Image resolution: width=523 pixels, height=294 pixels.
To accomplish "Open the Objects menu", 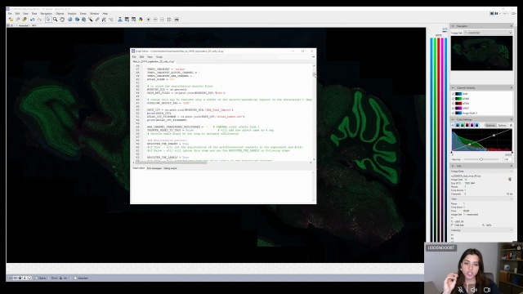I will [x=60, y=14].
